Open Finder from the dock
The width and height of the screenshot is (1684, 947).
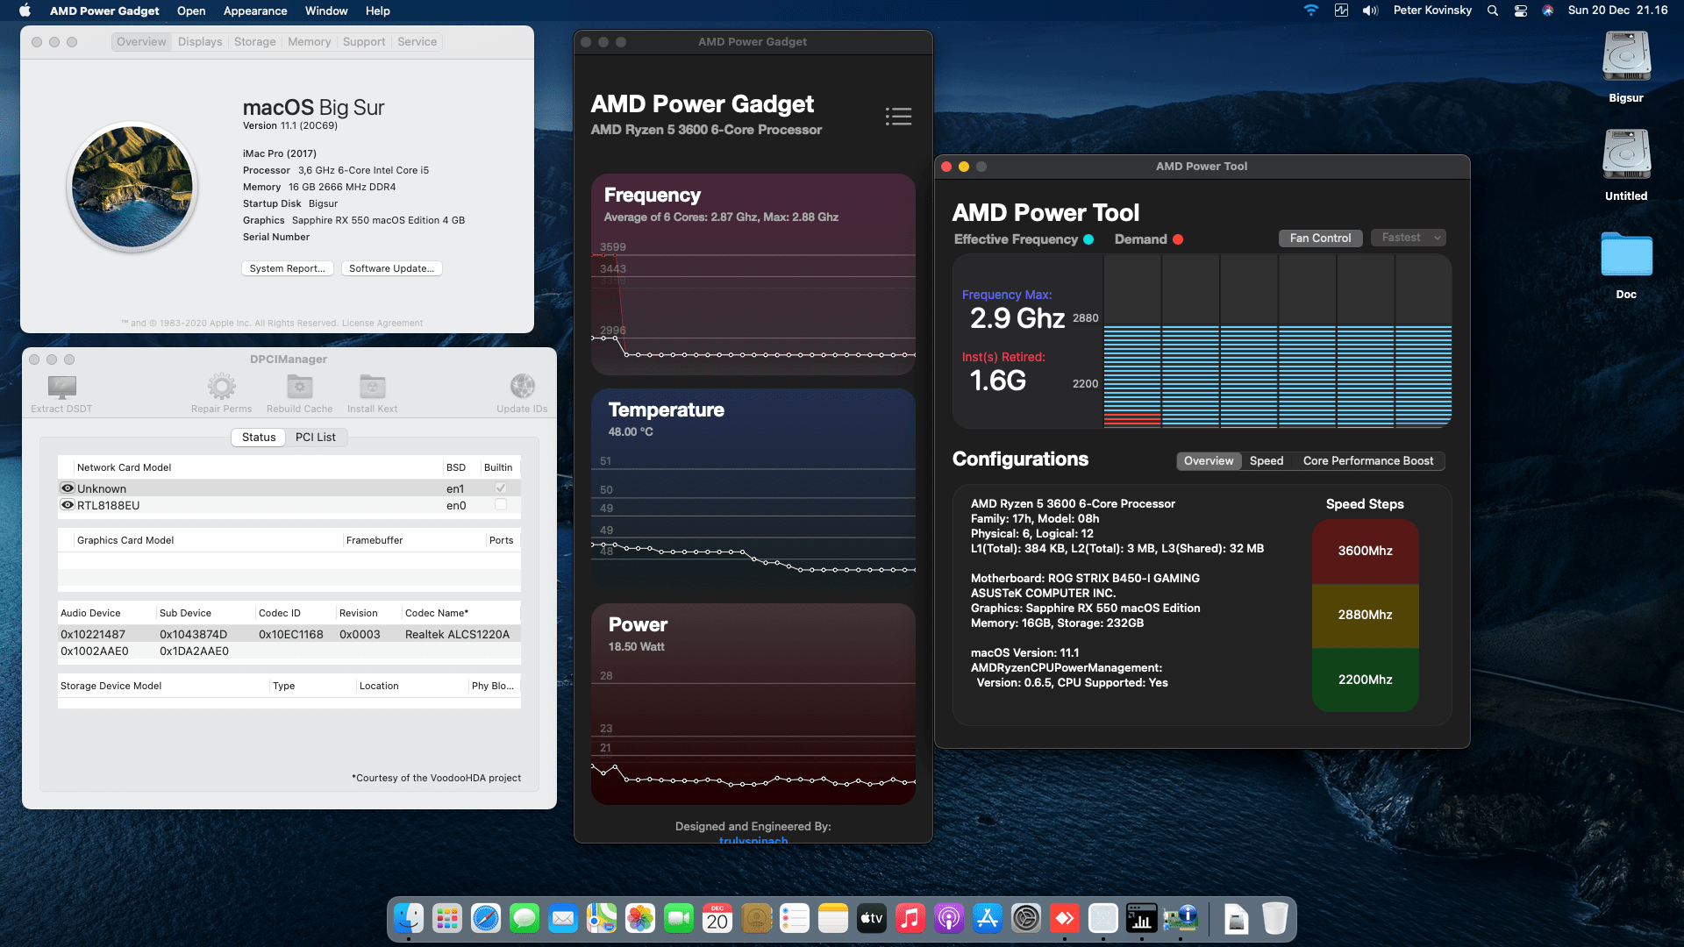point(409,918)
